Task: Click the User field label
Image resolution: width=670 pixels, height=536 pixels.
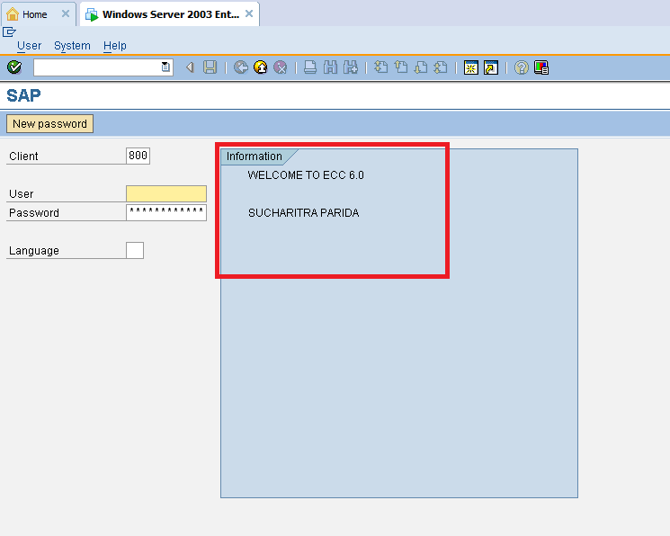Action: (21, 194)
